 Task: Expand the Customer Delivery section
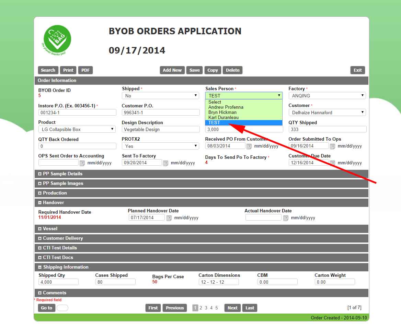tap(39, 238)
